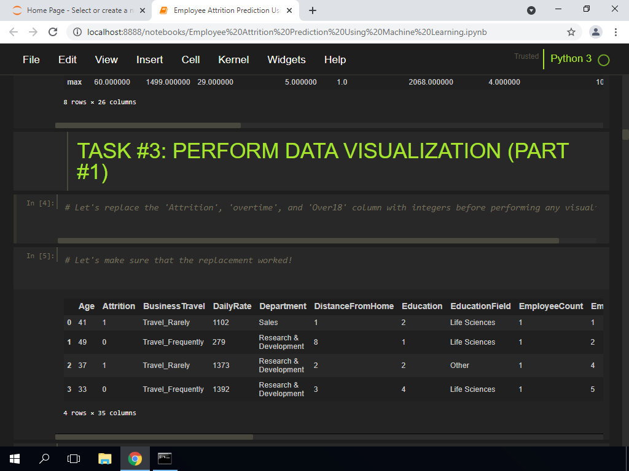Open the Widgets menu
629x471 pixels.
[286, 59]
